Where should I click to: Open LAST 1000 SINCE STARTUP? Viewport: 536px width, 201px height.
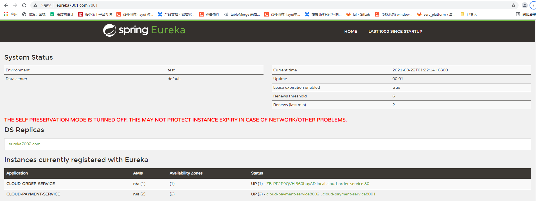tap(395, 31)
